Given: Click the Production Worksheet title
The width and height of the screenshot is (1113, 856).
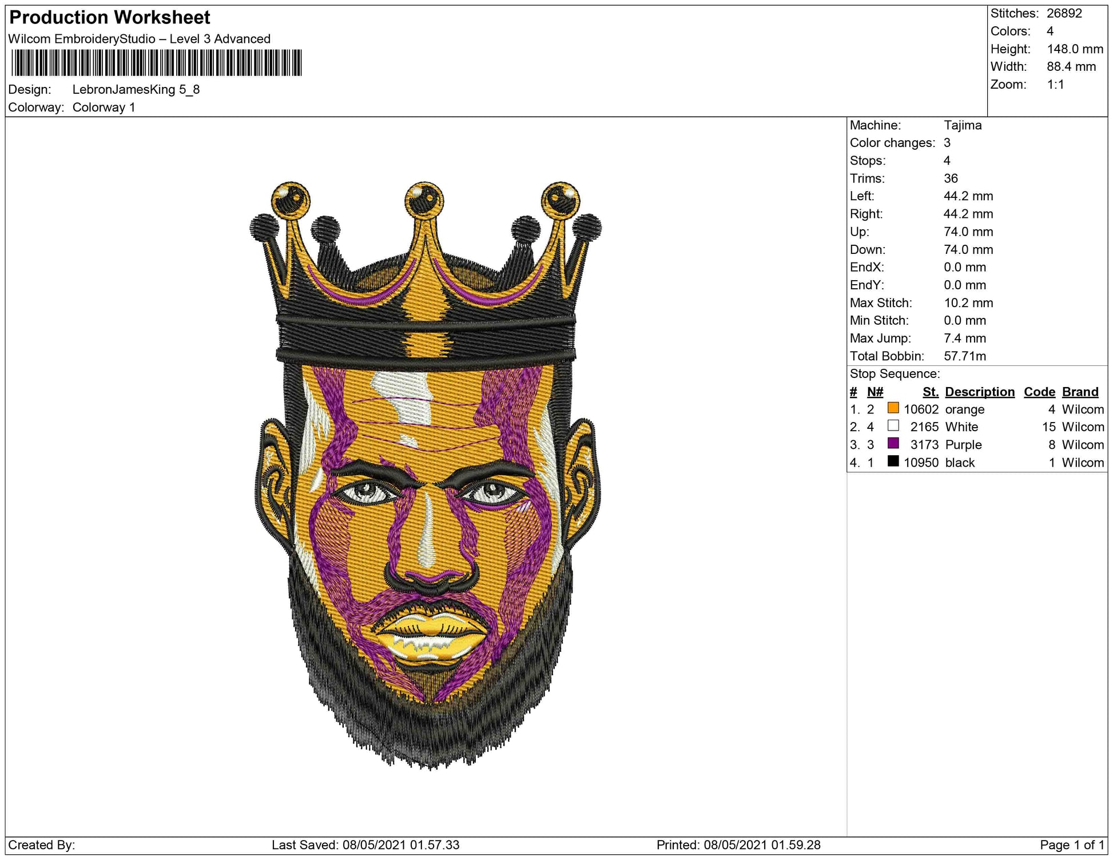Looking at the screenshot, I should (x=110, y=18).
